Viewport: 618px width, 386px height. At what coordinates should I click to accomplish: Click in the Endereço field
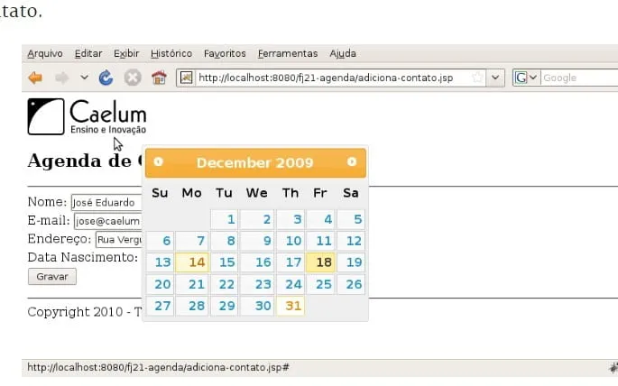click(x=119, y=240)
